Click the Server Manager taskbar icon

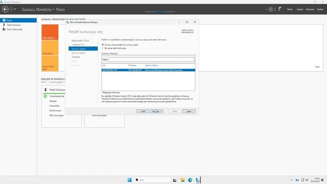point(198,180)
